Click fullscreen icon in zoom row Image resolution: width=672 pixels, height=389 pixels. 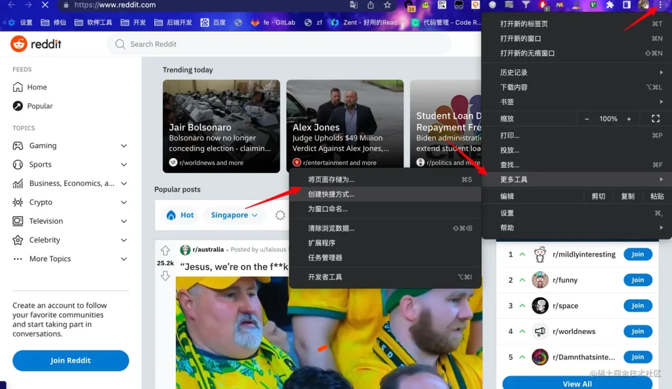656,119
